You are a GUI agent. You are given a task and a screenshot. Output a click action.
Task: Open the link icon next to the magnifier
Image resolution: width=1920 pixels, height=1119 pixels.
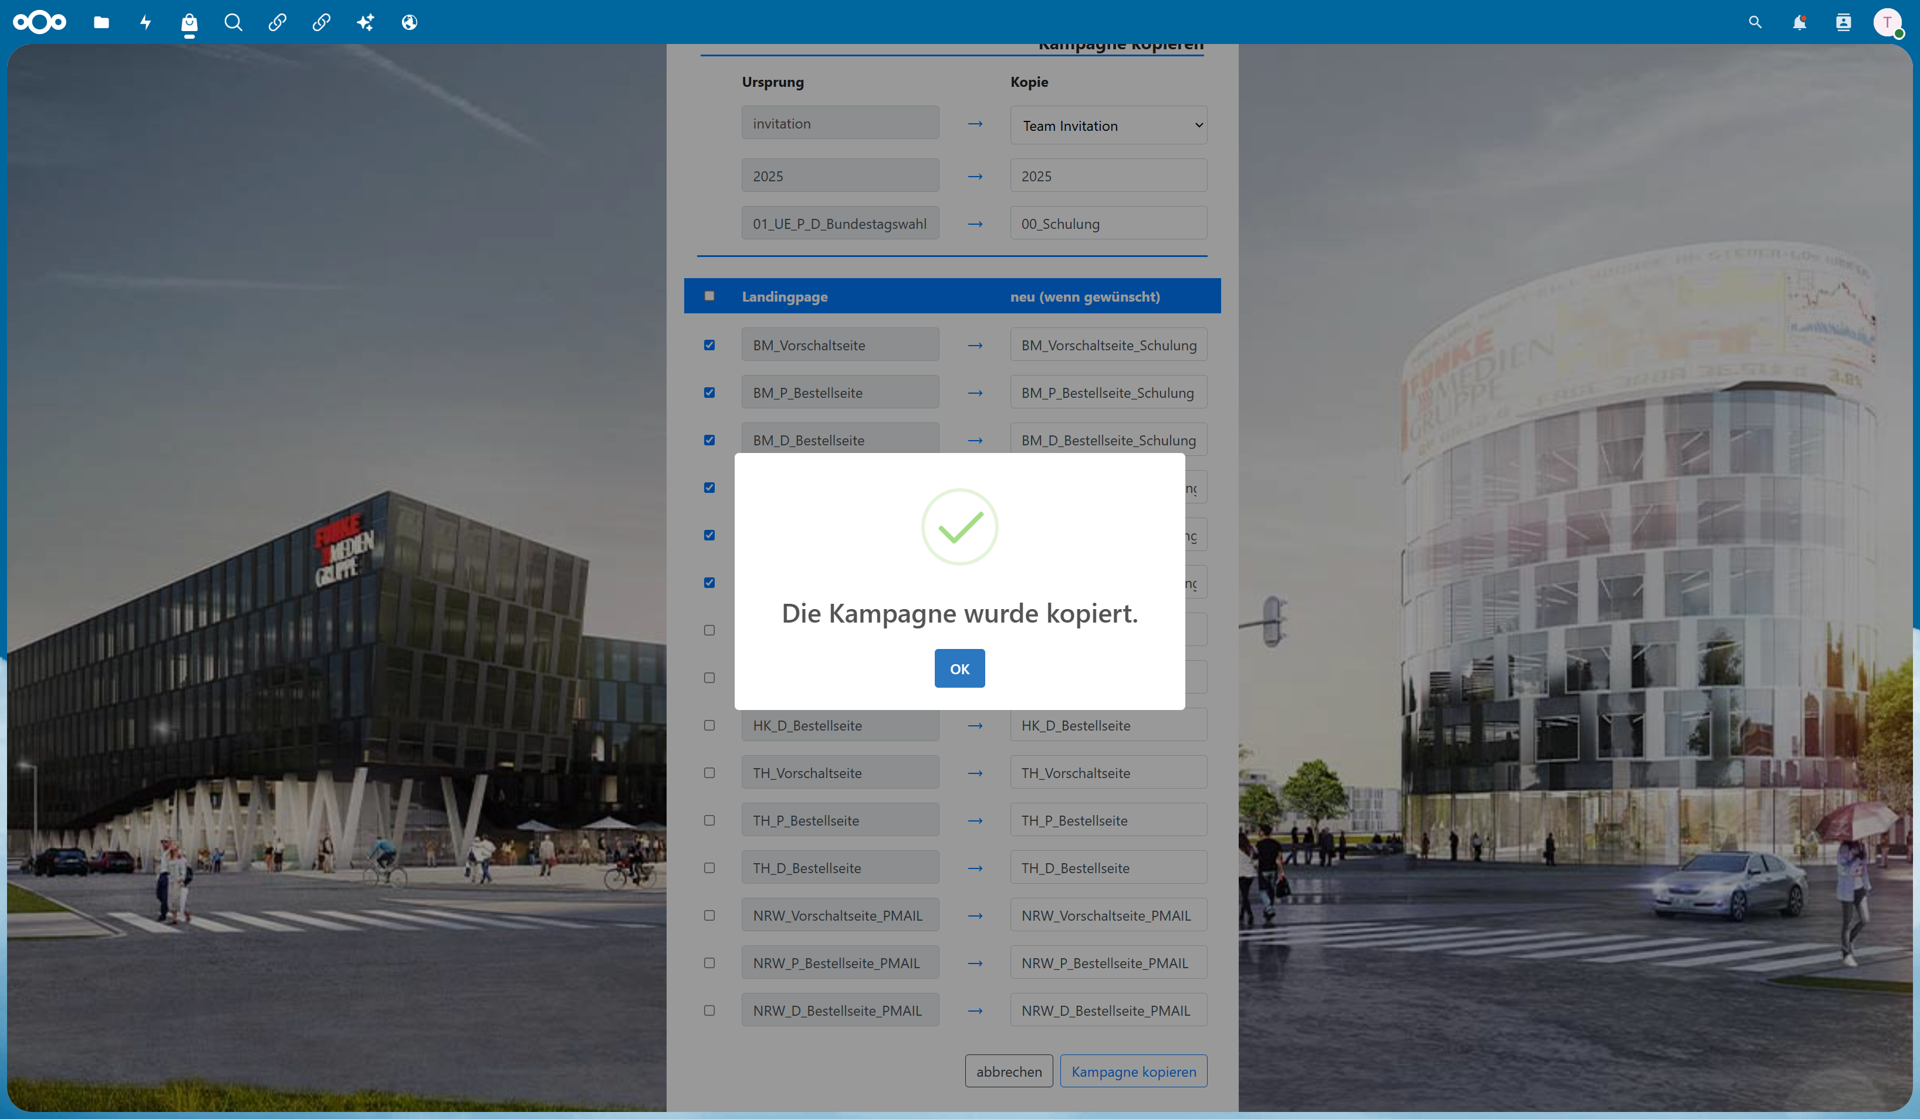pos(278,22)
